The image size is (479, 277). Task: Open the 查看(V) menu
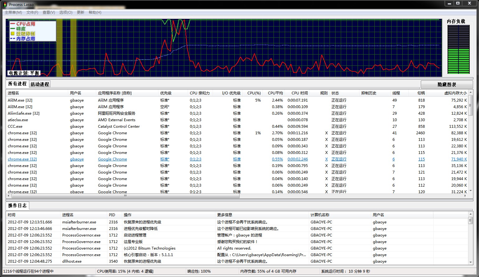pos(49,12)
